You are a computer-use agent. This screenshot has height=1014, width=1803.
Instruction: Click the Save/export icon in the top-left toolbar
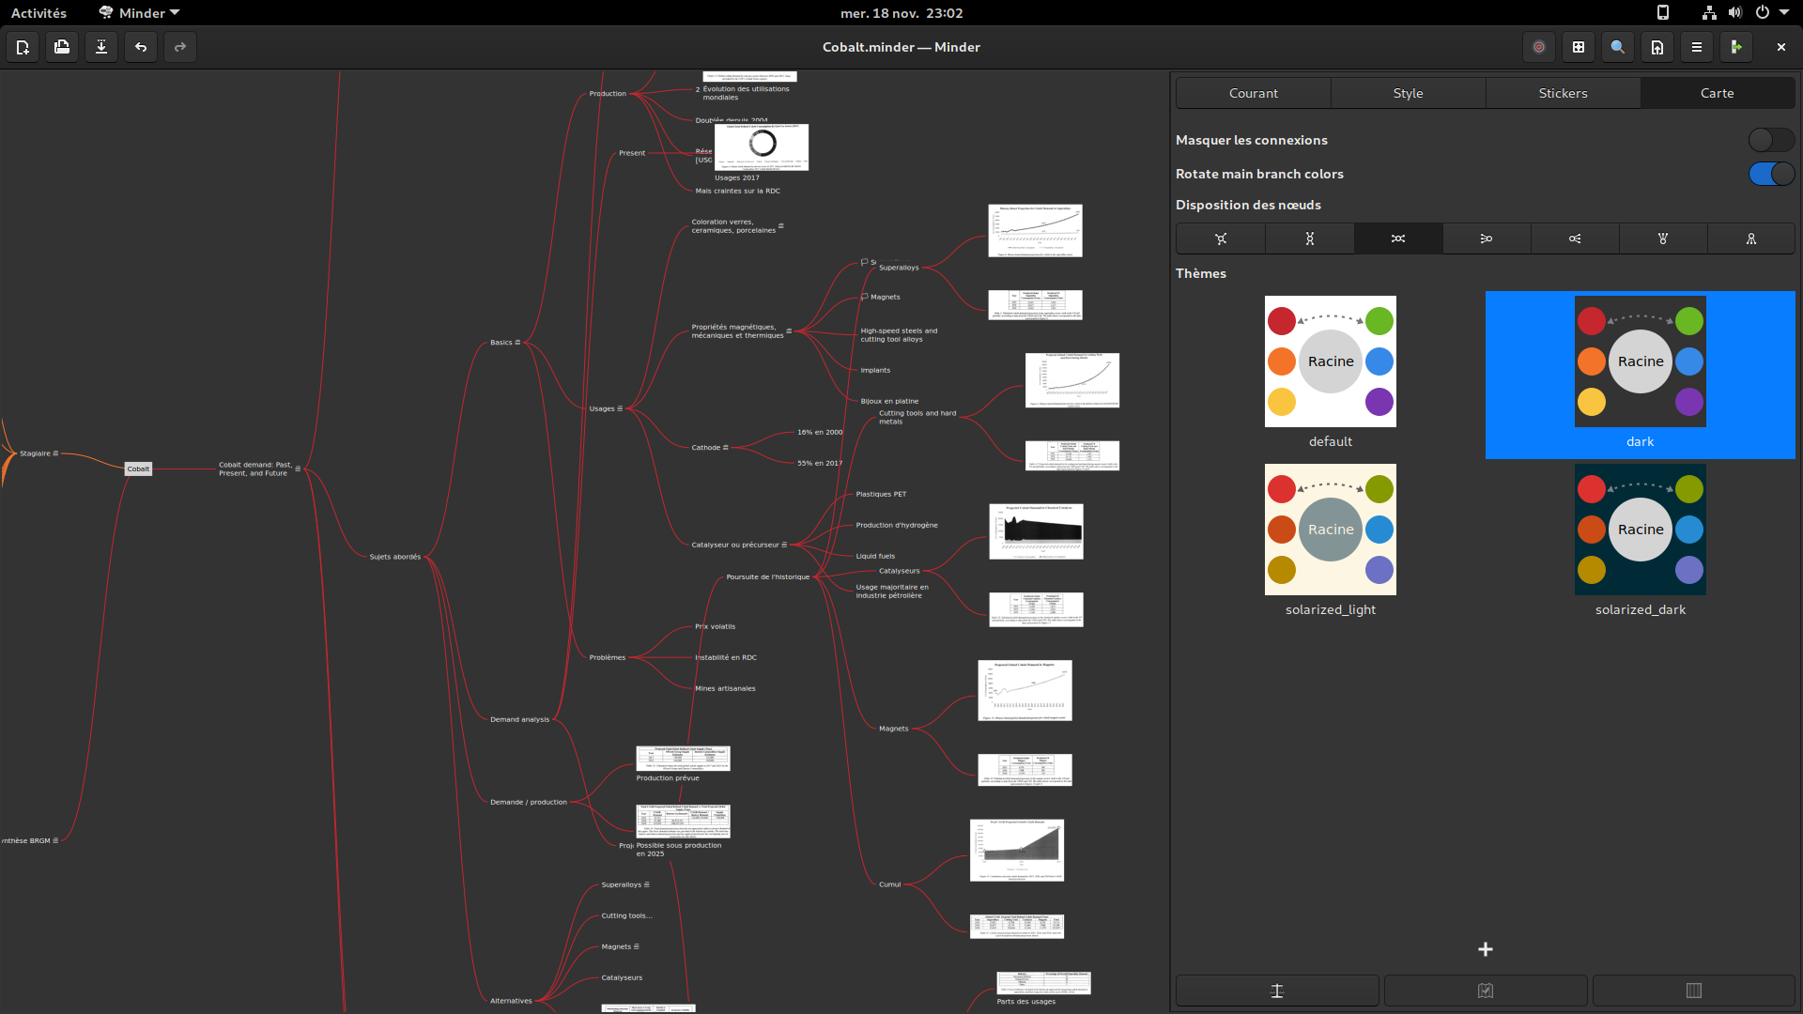[x=100, y=47]
